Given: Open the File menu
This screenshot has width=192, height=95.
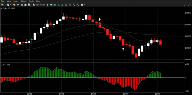Looking at the screenshot, I should point(2,1).
